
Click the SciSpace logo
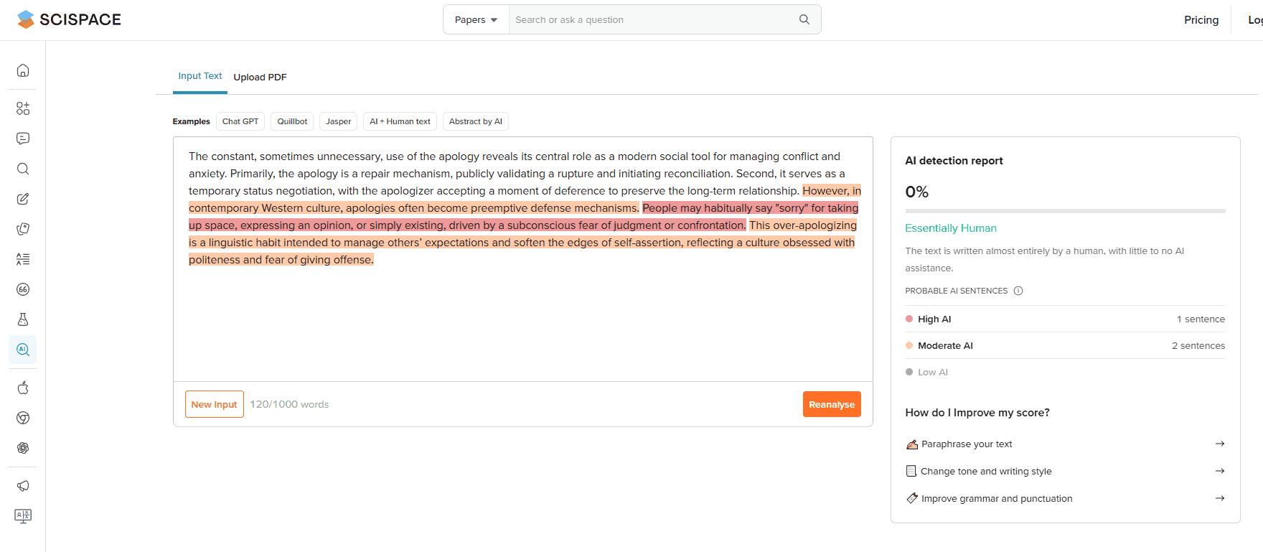tap(69, 19)
